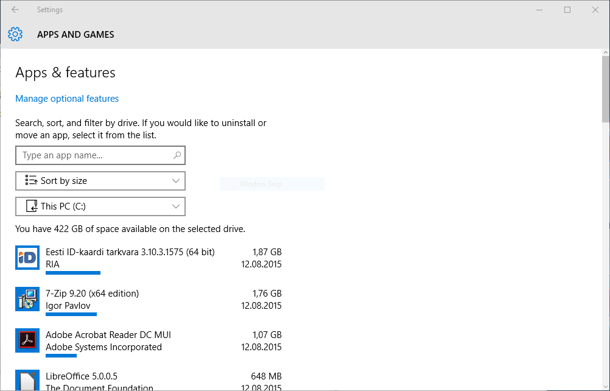Go back with the Settings back arrow

[x=15, y=10]
